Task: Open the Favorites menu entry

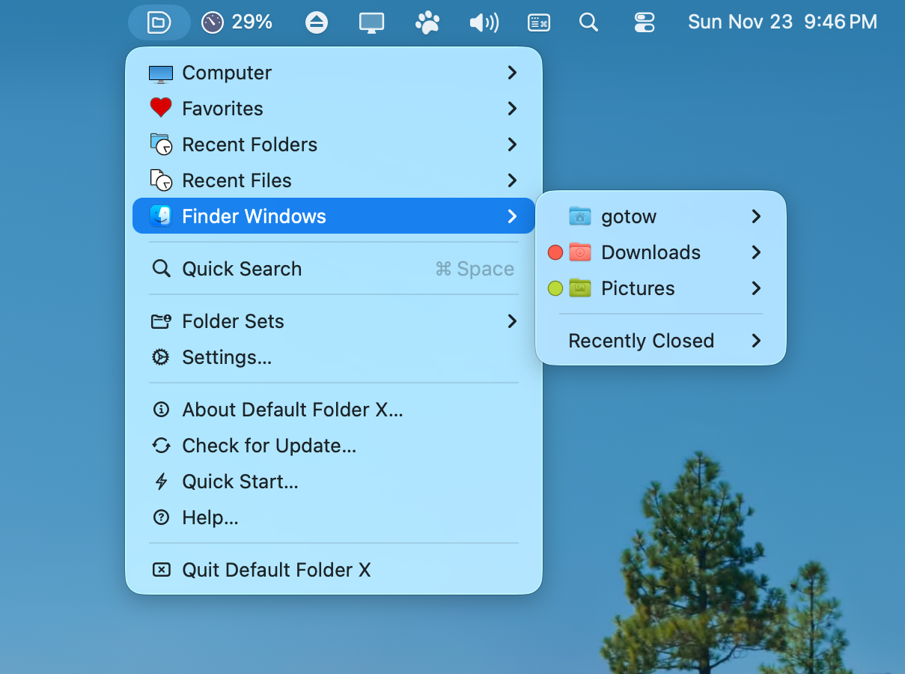Action: pyautogui.click(x=334, y=109)
